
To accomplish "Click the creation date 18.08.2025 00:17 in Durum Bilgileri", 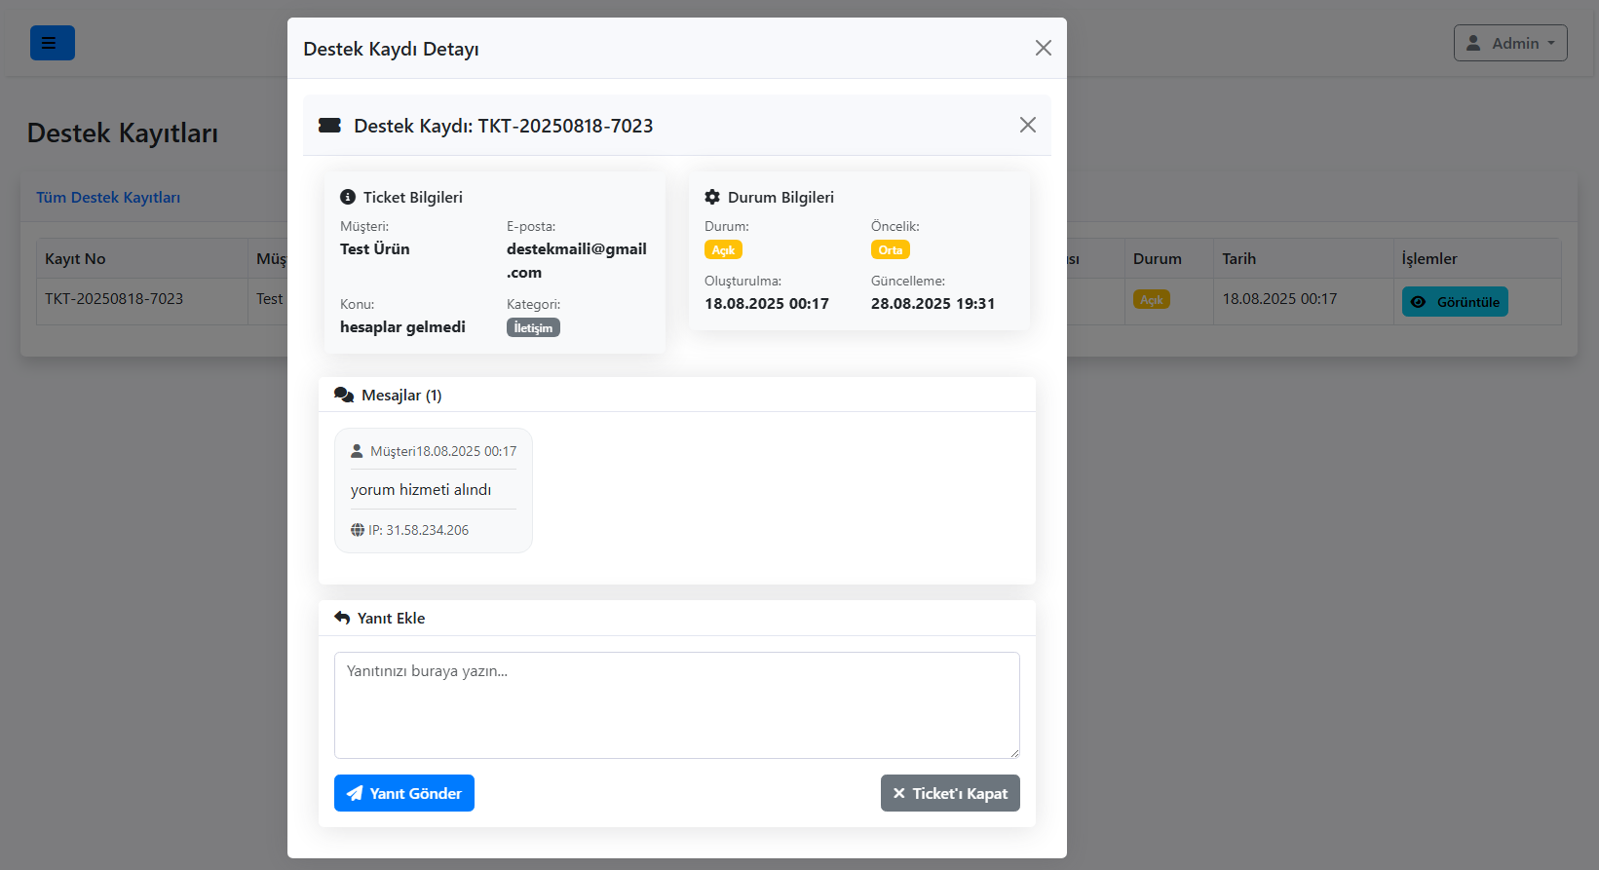I will (767, 303).
